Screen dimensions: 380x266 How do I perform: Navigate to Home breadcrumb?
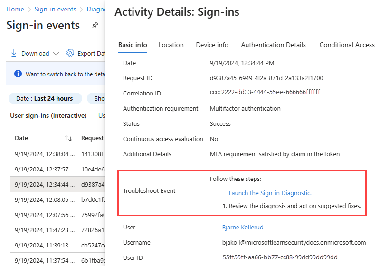[x=15, y=9]
